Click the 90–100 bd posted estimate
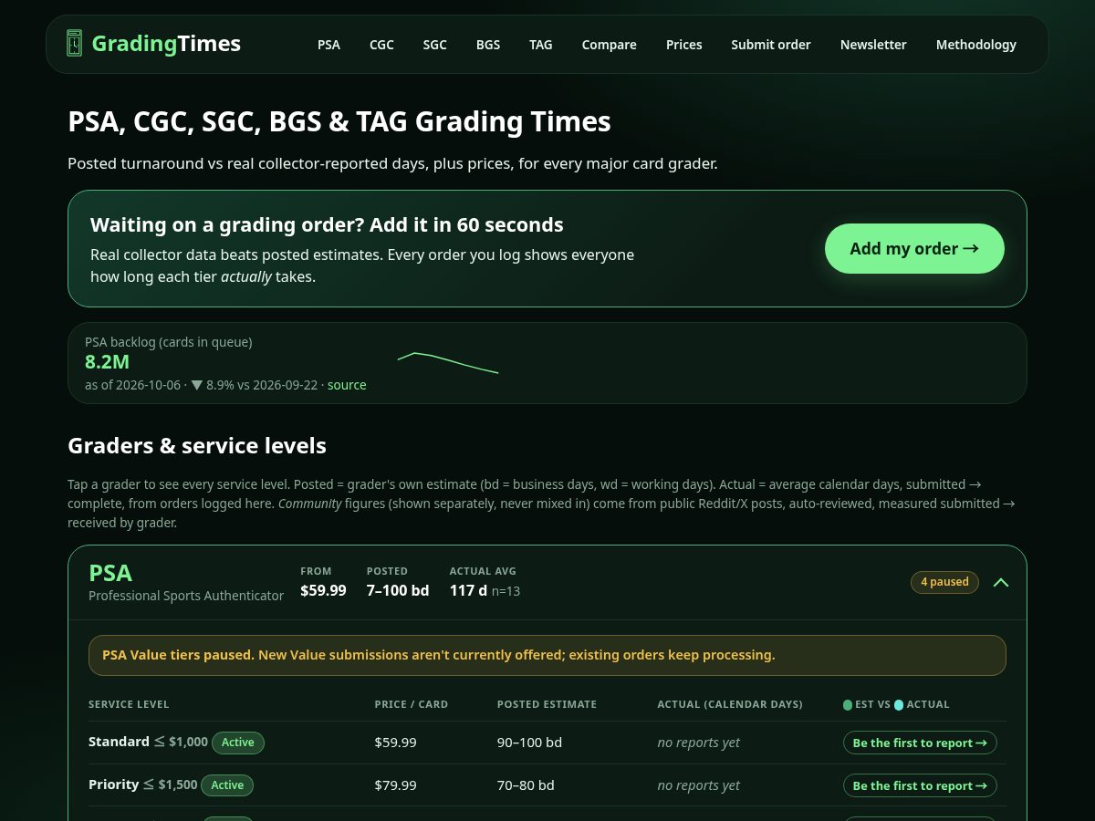Image resolution: width=1095 pixels, height=821 pixels. 529,743
